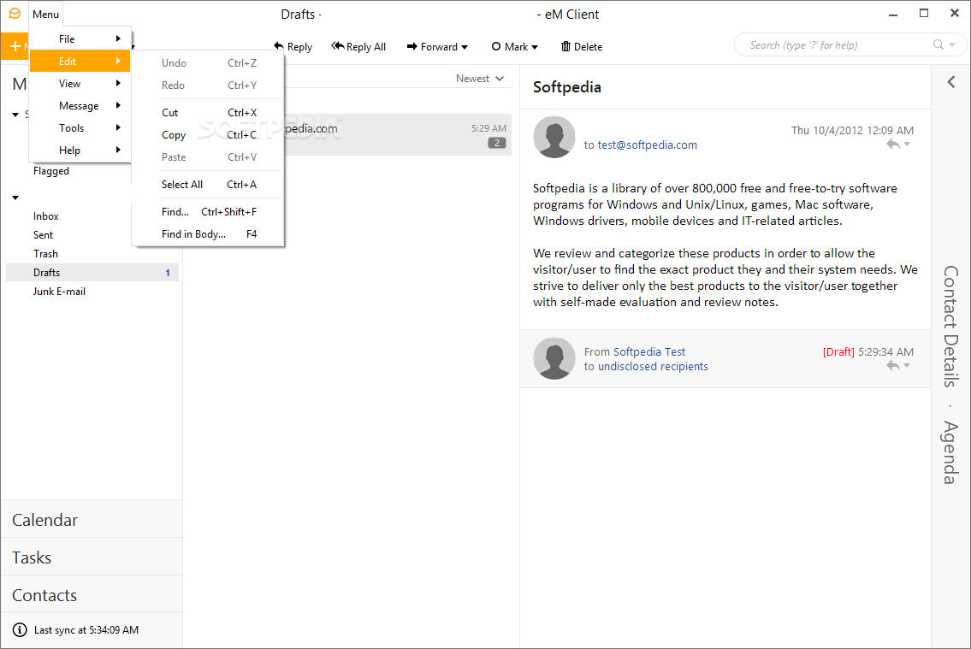
Task: Open the Help submenu
Action: coord(80,150)
